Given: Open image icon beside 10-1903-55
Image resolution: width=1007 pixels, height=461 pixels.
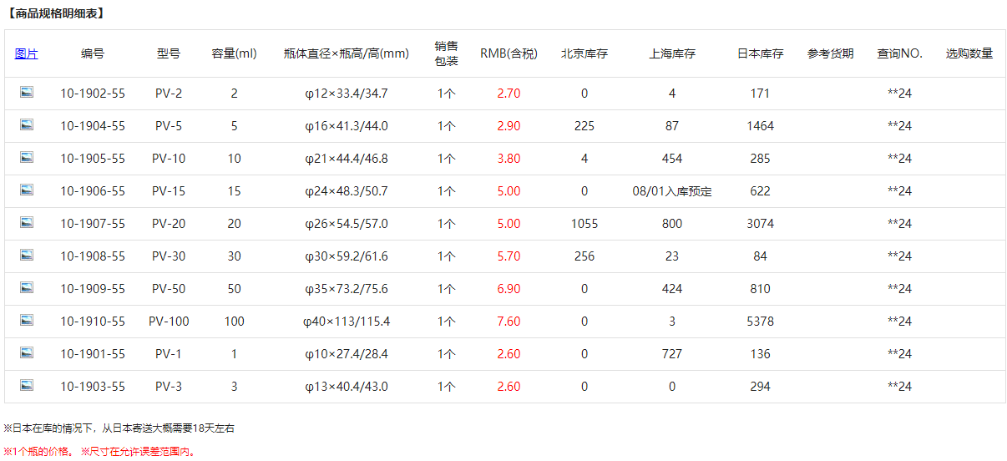Looking at the screenshot, I should 27,386.
